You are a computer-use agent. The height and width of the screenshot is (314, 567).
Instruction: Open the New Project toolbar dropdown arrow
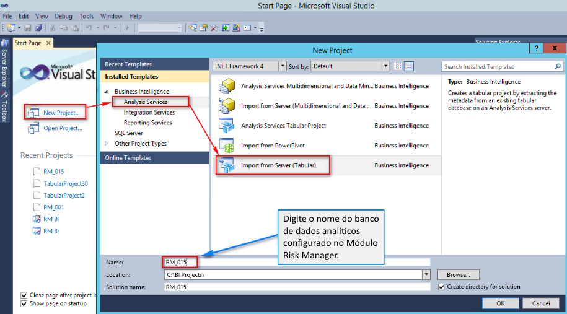click(x=19, y=28)
